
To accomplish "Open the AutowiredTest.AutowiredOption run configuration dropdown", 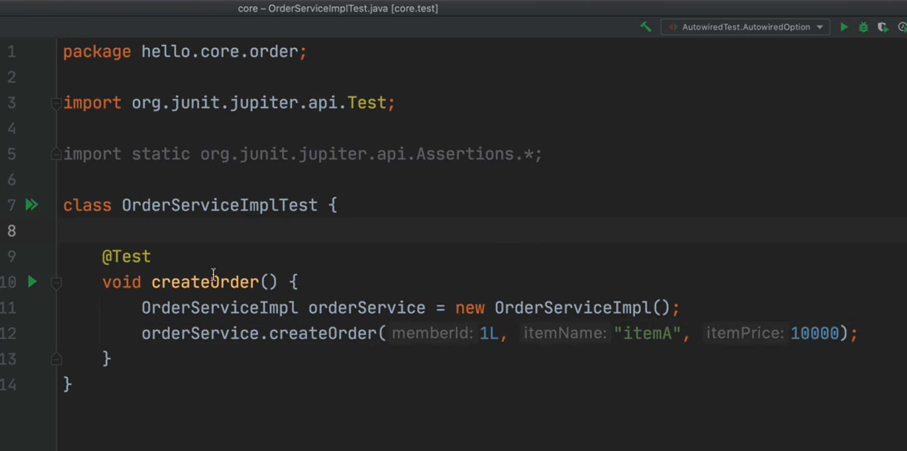I will pos(745,27).
